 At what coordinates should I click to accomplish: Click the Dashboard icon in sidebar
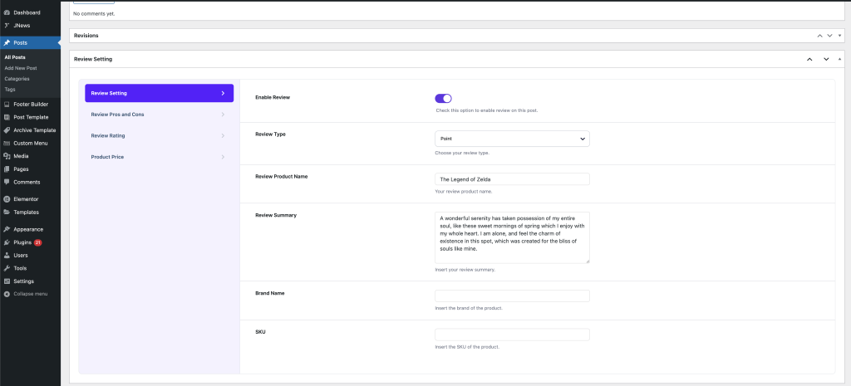7,12
